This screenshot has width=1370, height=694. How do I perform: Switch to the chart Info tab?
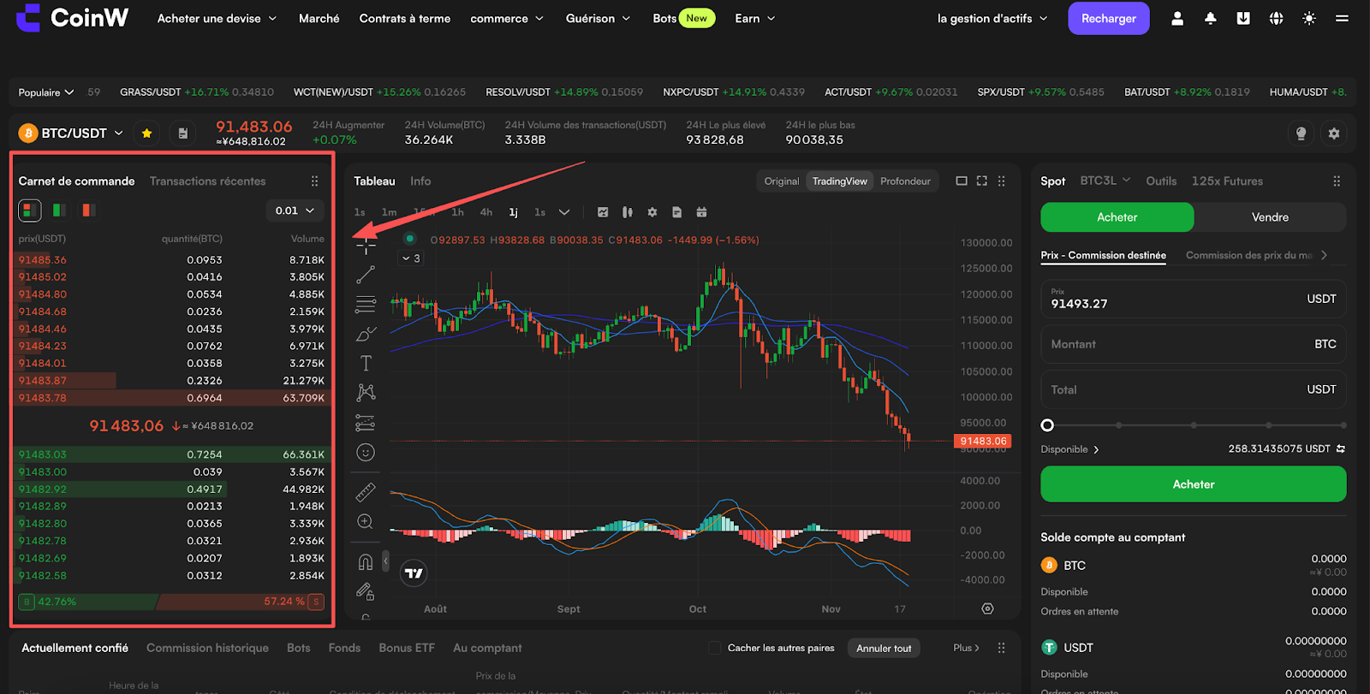420,181
